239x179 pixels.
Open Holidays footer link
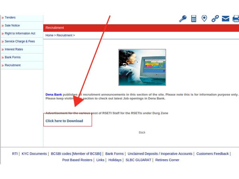pyautogui.click(x=115, y=160)
